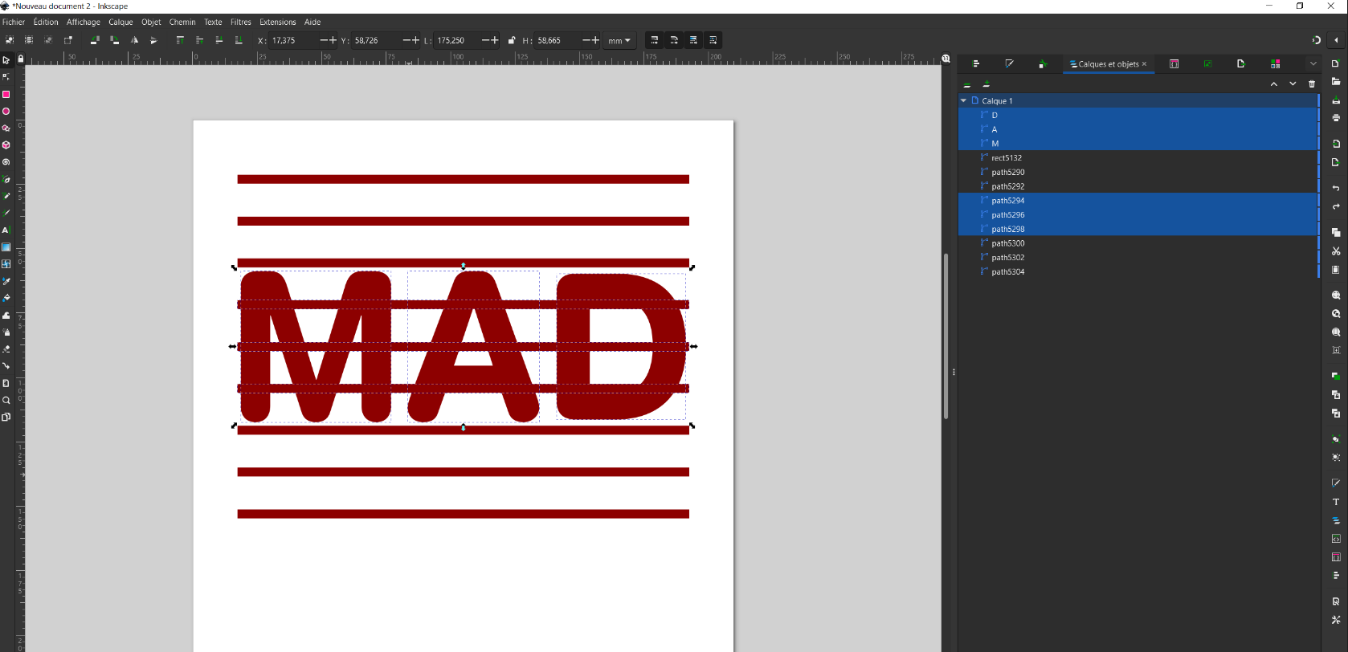Select the Mesh gradient tool
This screenshot has height=652, width=1348.
(x=6, y=264)
